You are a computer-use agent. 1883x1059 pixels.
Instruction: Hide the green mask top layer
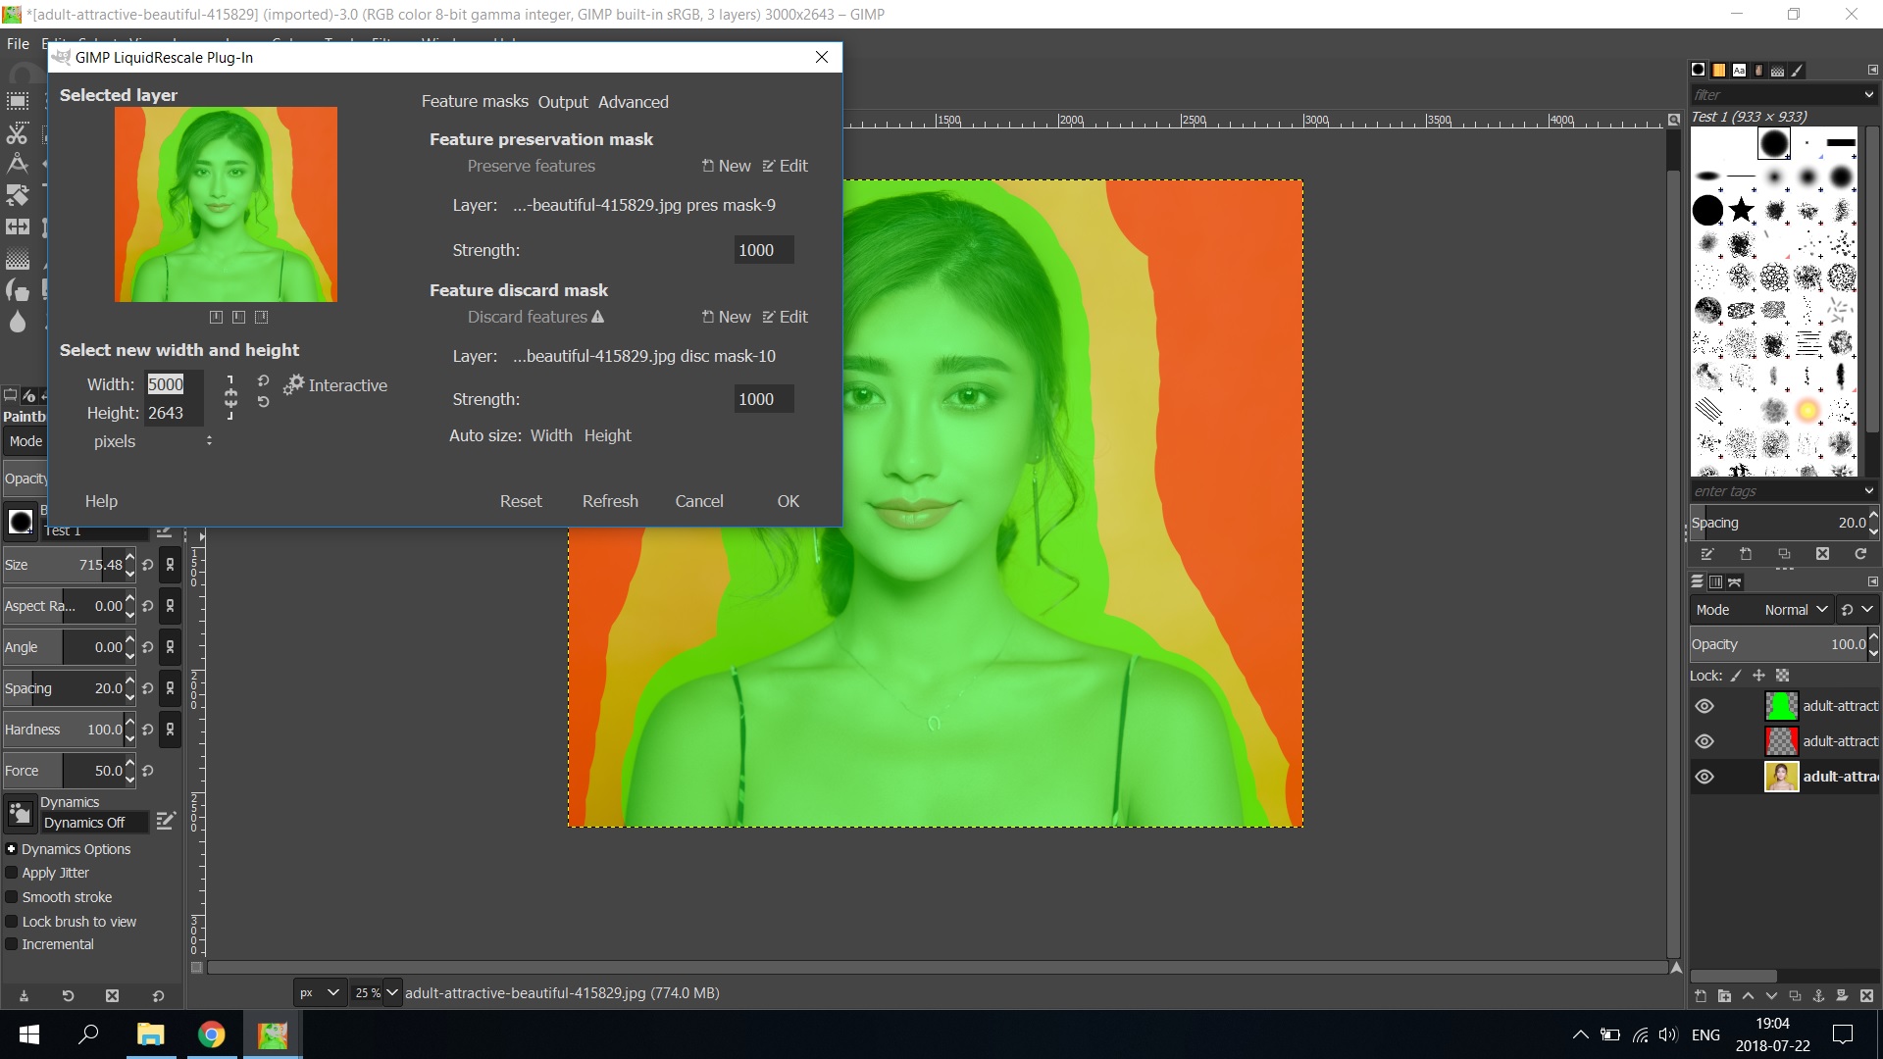pos(1705,706)
